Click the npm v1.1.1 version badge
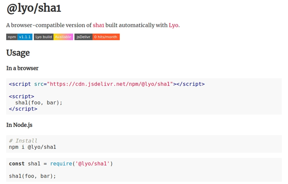Viewport: 288px width, 184px height. pyautogui.click(x=19, y=37)
